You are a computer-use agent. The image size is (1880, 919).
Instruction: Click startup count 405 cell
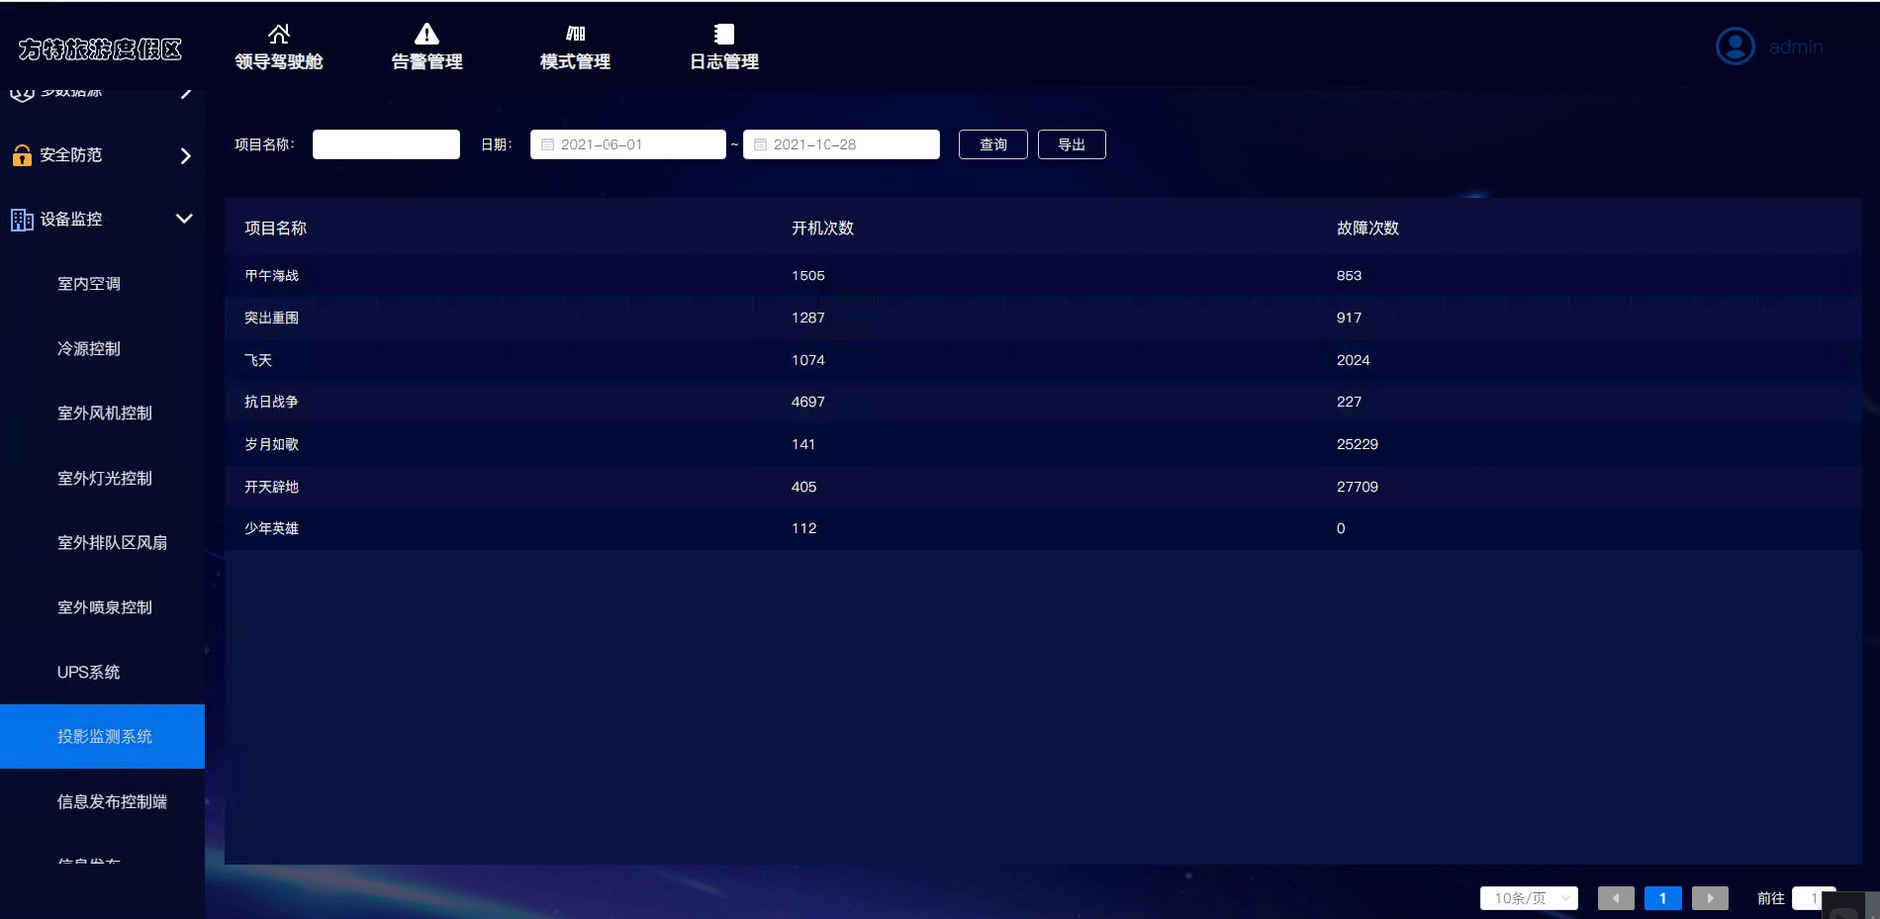[804, 488]
